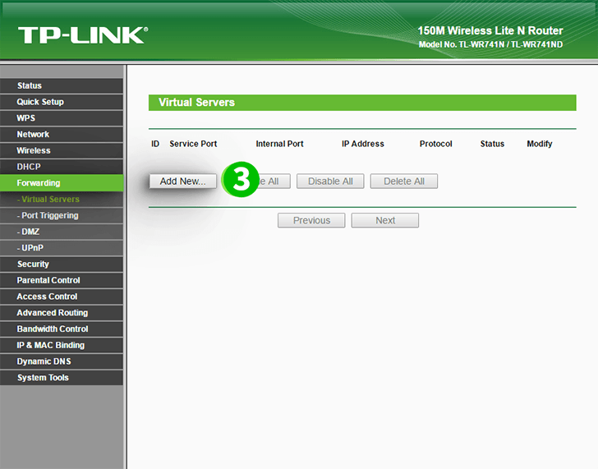Select the WPS menu item
This screenshot has height=469, width=598.
[62, 118]
